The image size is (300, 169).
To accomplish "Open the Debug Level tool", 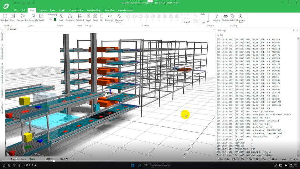I will pos(88,17).
